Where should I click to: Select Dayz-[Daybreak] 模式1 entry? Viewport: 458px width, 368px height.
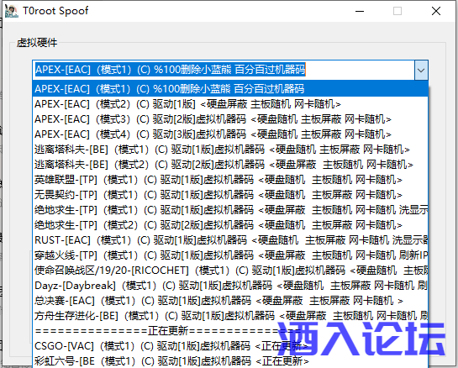coord(230,286)
